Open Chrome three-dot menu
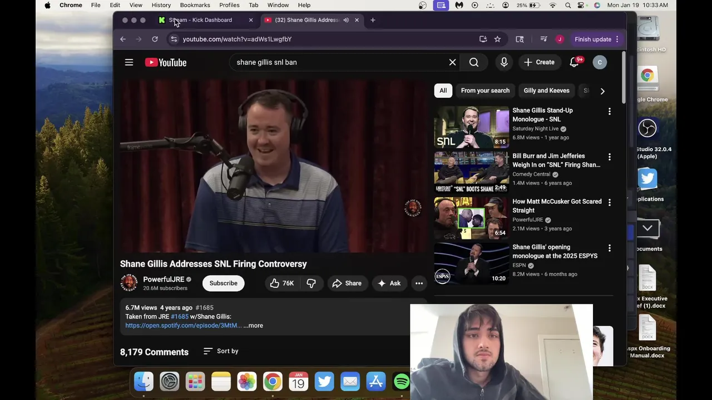Viewport: 712px width, 400px height. click(x=617, y=39)
